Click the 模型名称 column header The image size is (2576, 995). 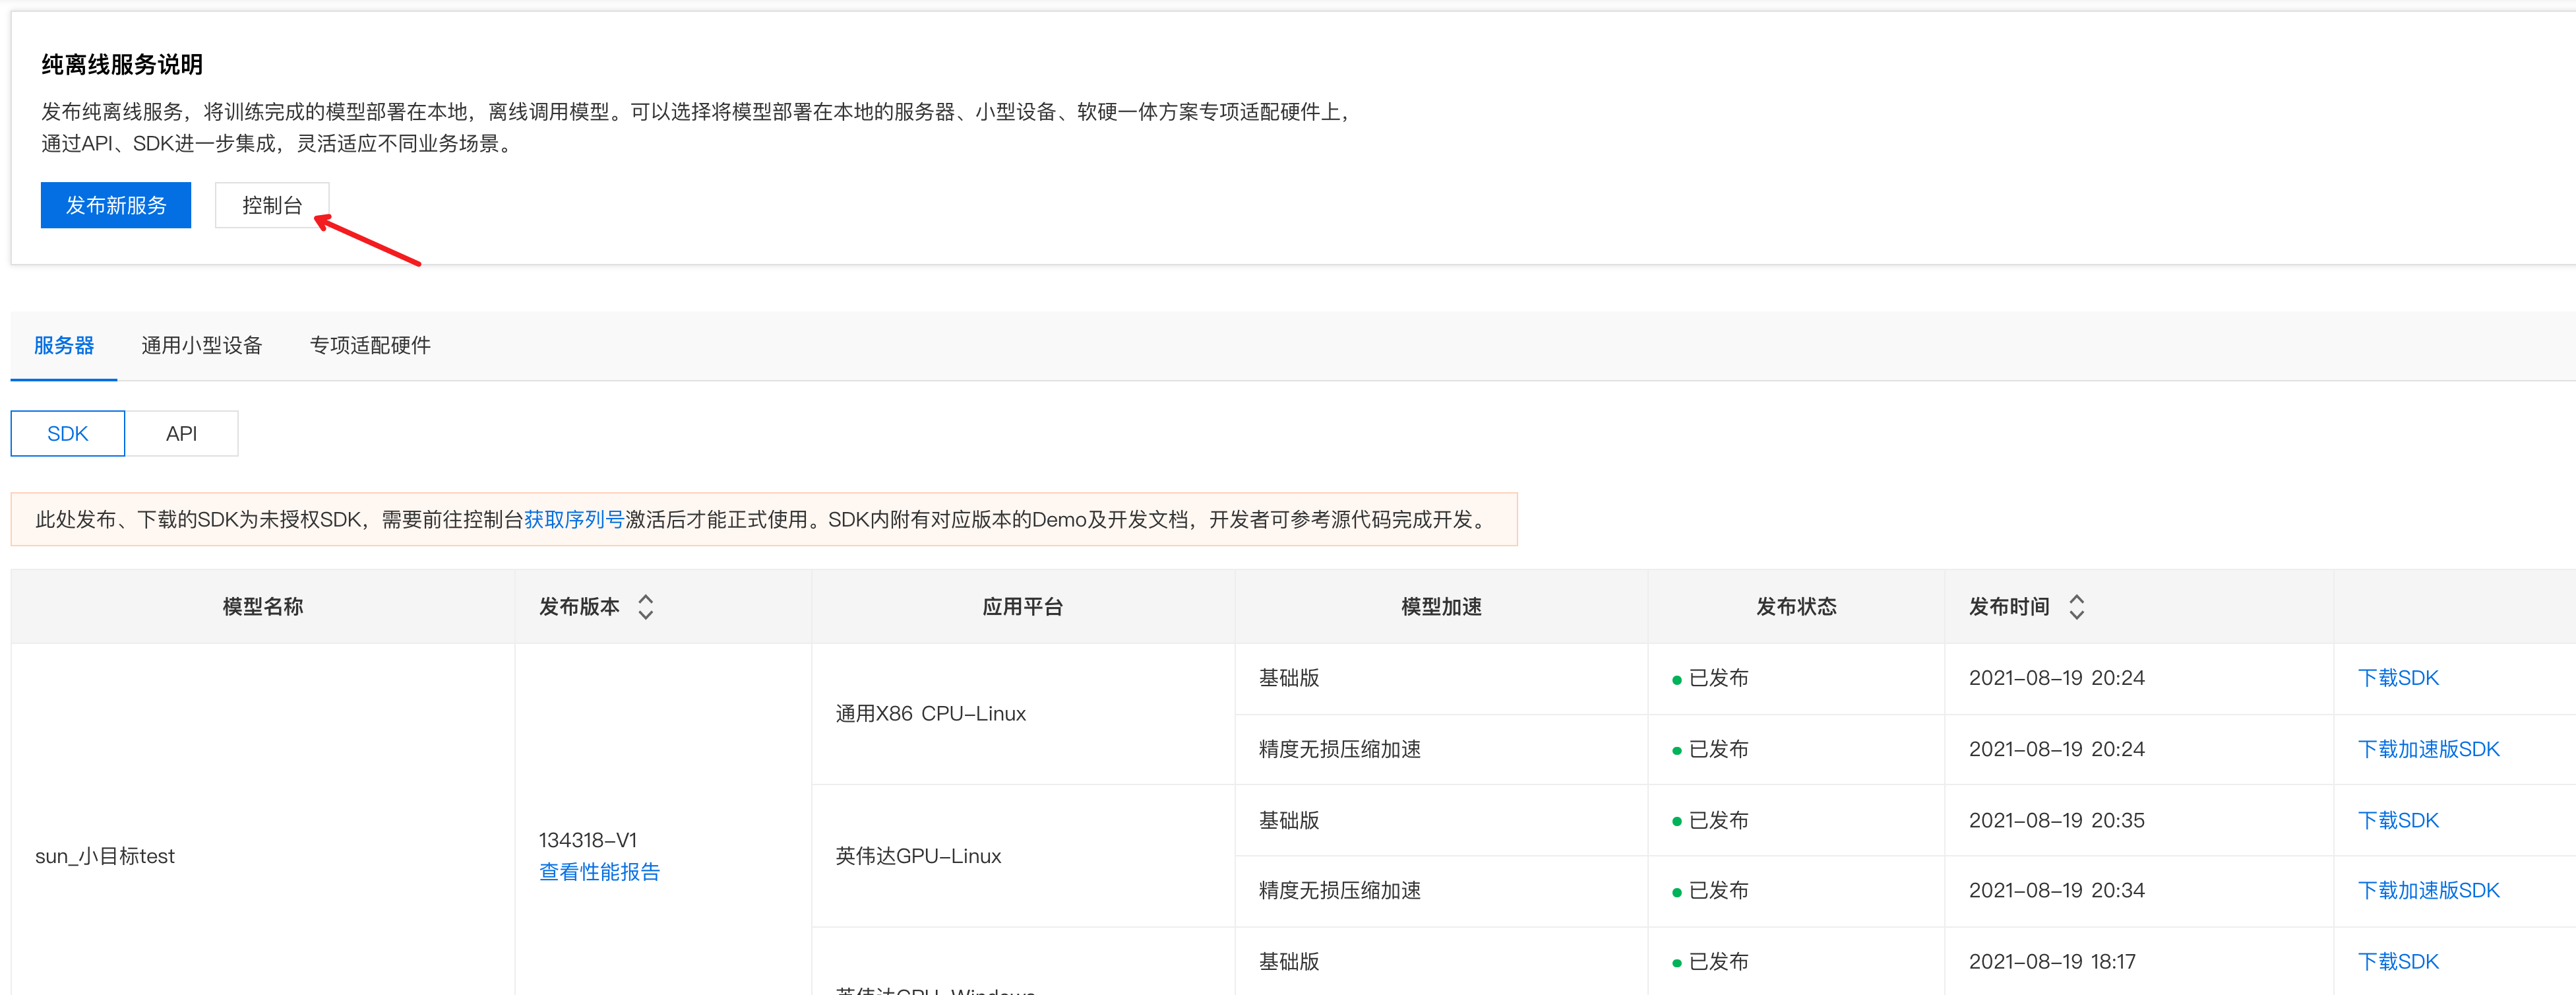click(x=262, y=607)
